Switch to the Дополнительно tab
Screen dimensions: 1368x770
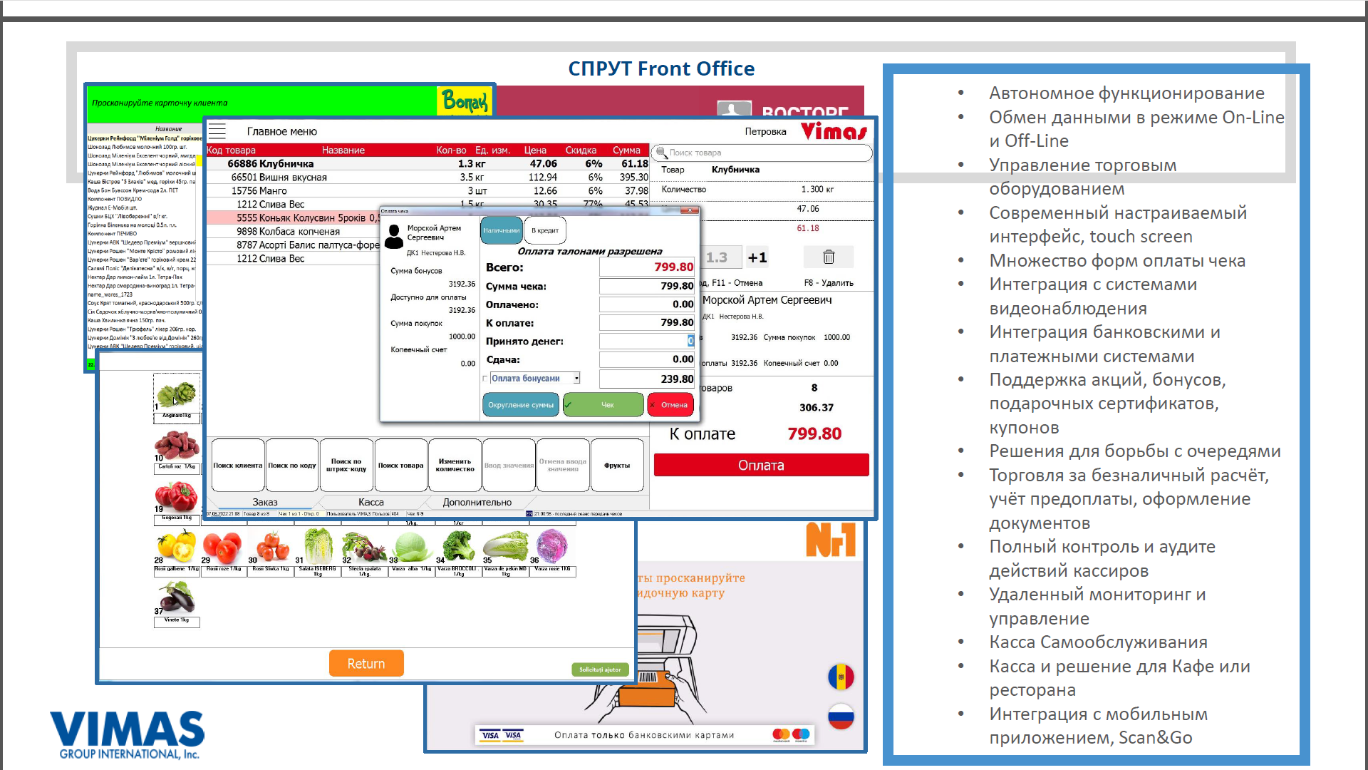[x=477, y=502]
